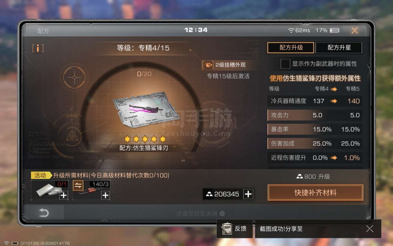Switch to the 配方升星 tab
The image size is (393, 246).
339,48
